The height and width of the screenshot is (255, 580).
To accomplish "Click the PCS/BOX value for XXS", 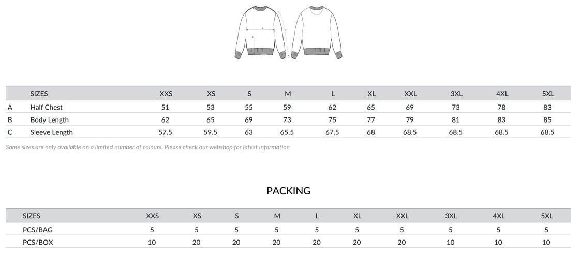I will [152, 242].
